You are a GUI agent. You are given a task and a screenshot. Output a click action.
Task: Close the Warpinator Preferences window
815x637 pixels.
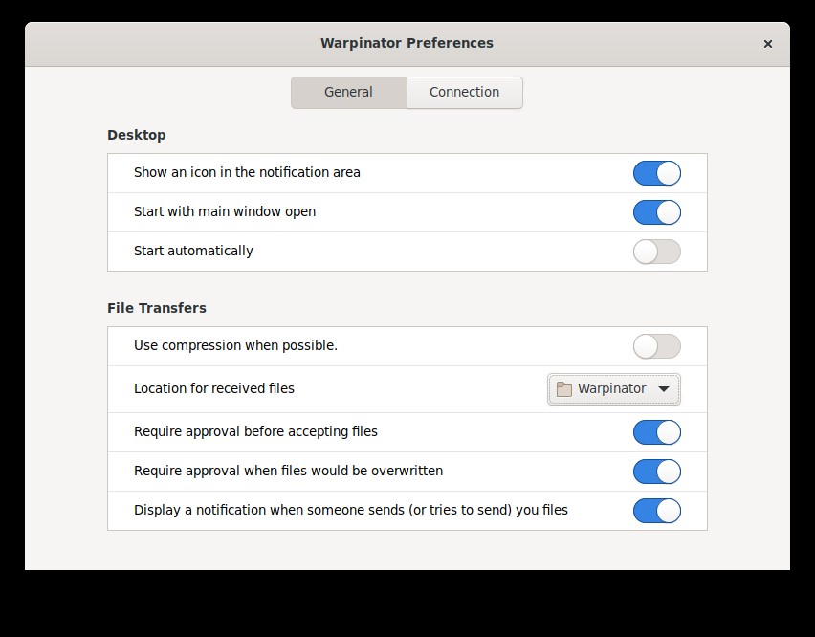point(768,44)
